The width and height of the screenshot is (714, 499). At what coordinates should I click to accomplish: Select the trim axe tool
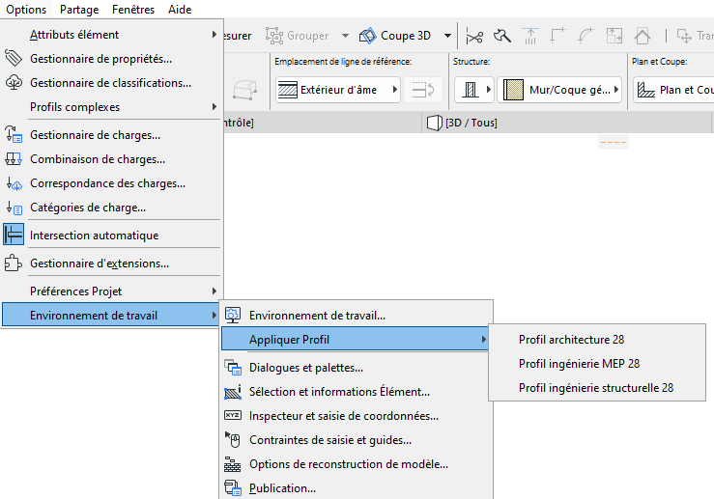tap(502, 36)
